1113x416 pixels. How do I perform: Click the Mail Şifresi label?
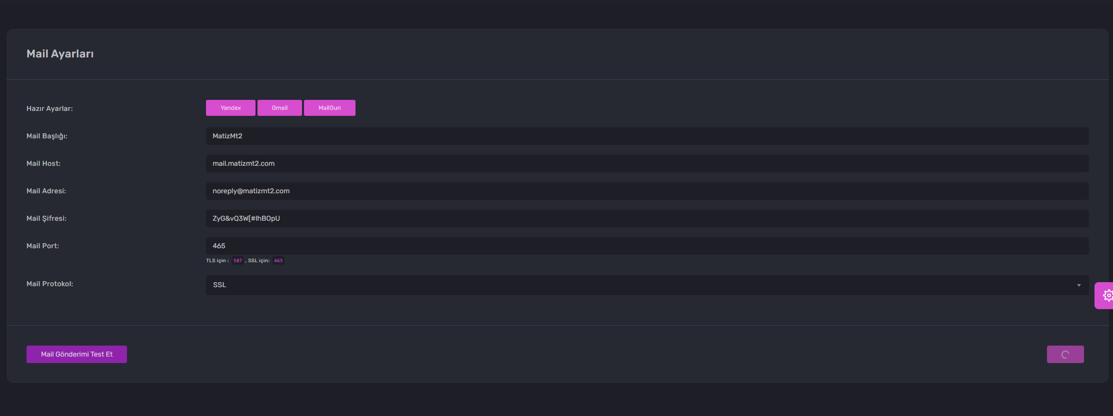[46, 218]
